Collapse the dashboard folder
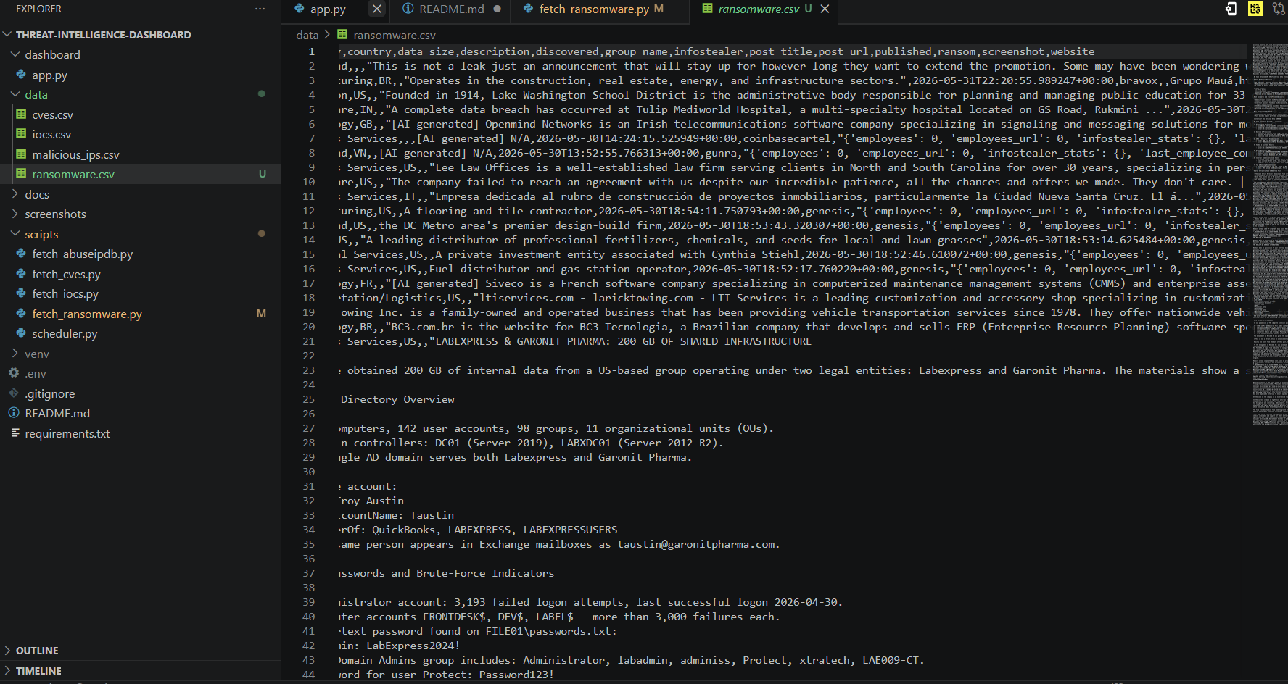This screenshot has width=1288, height=684. click(15, 54)
